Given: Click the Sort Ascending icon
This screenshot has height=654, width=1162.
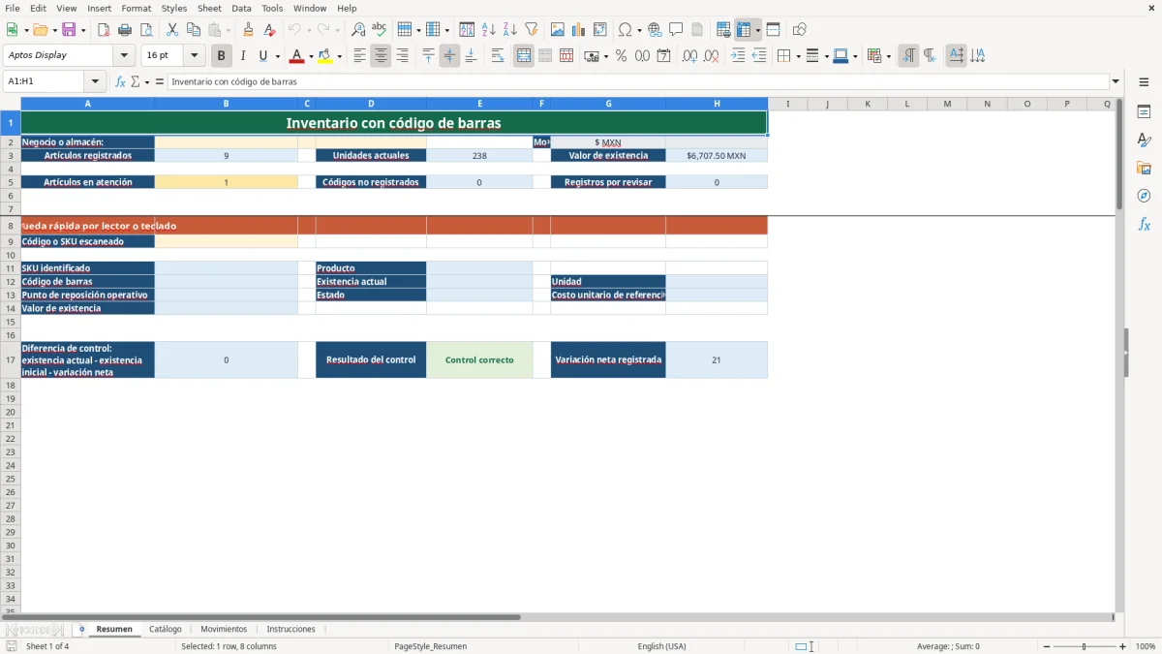Looking at the screenshot, I should click(x=489, y=30).
